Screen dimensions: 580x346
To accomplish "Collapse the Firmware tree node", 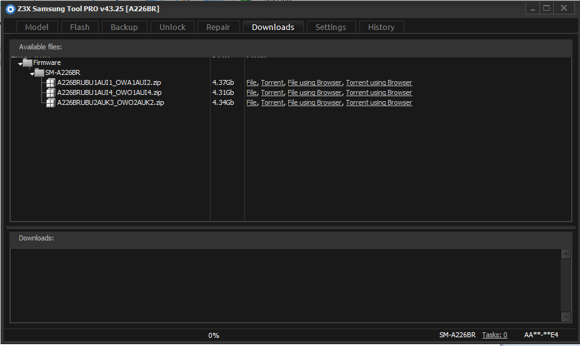I will tap(20, 64).
